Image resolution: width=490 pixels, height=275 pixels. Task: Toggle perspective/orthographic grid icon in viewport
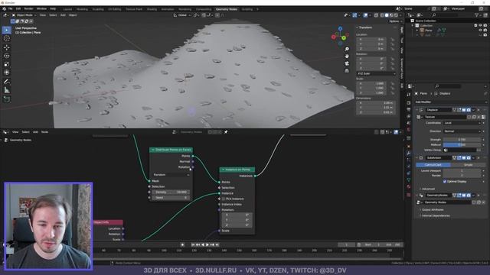pos(347,71)
